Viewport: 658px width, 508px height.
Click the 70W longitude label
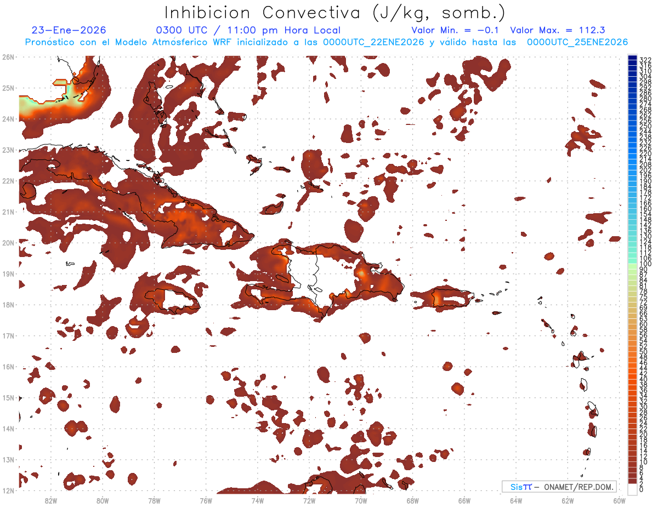361,500
